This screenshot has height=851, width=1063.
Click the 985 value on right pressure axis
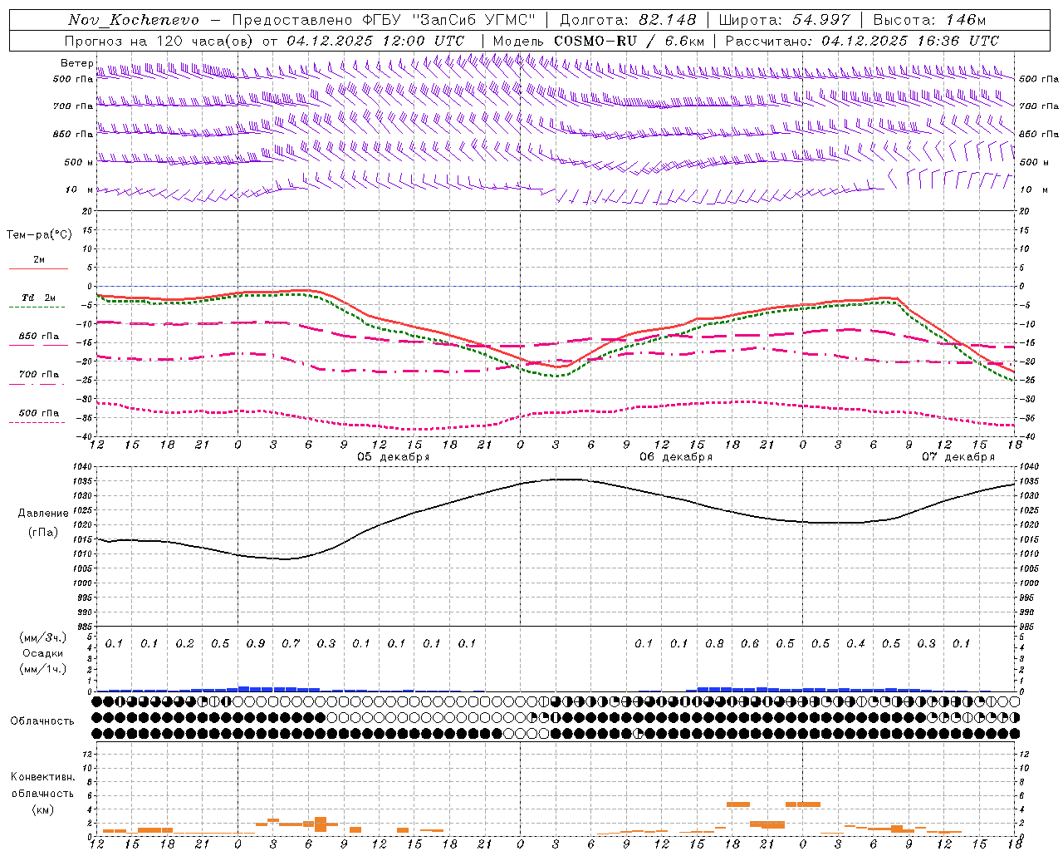coord(1027,627)
